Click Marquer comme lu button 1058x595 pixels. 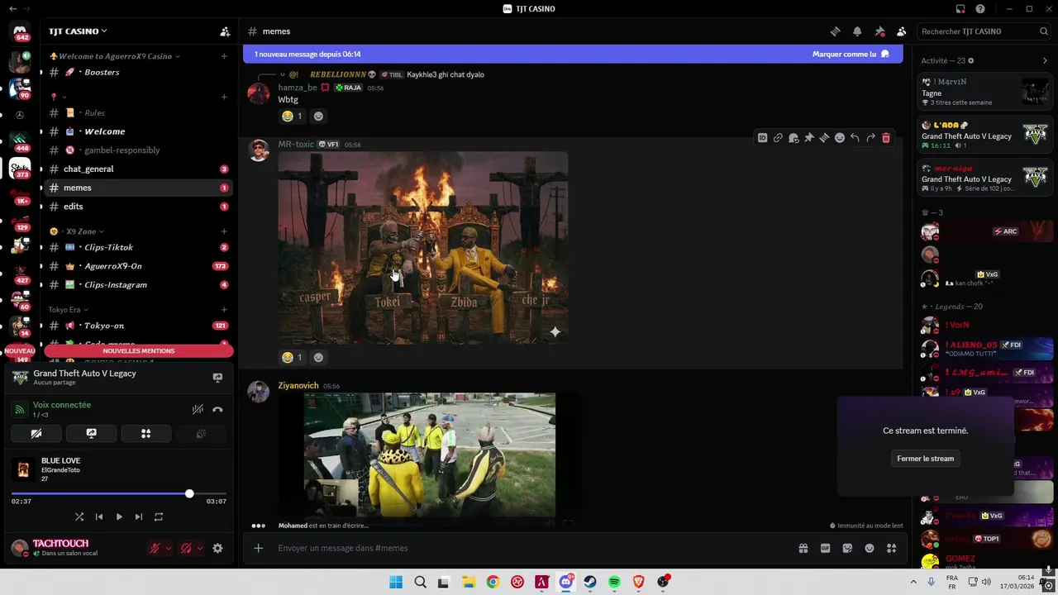(x=851, y=54)
